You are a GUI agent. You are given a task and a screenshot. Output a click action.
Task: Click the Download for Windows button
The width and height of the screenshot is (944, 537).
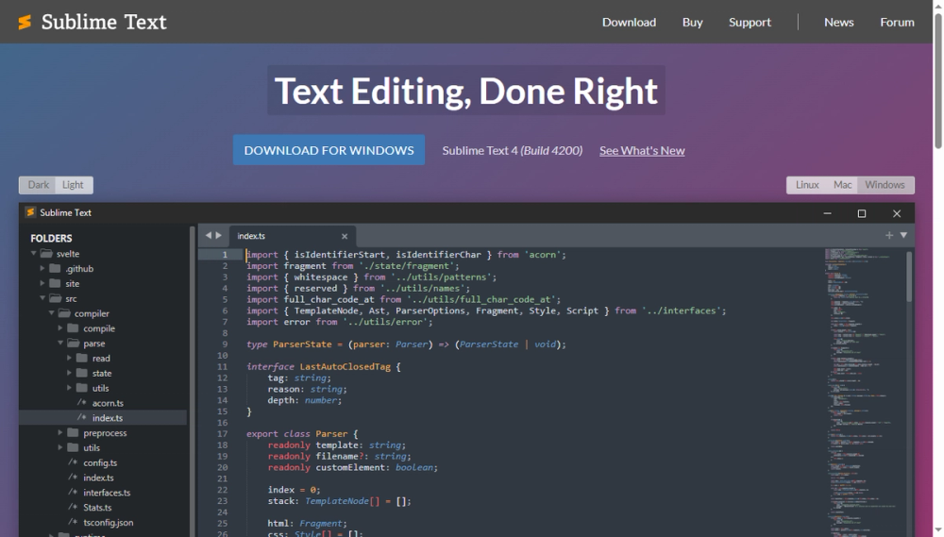point(329,150)
